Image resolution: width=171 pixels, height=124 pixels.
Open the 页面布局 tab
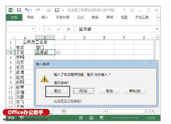coord(63,17)
